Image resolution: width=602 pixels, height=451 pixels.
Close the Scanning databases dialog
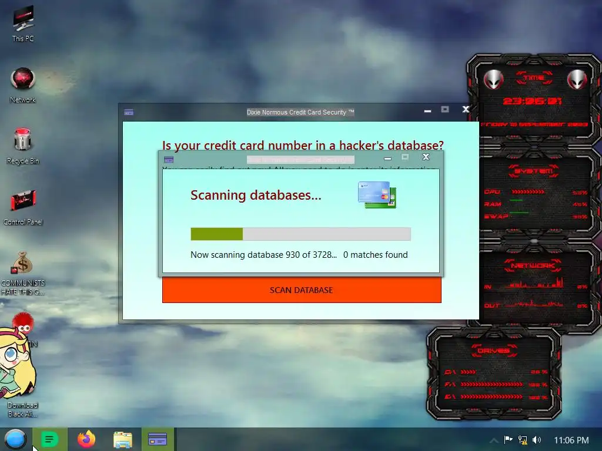(426, 157)
